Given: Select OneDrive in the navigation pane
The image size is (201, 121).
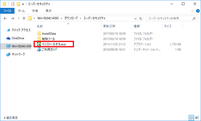Looking at the screenshot, I should (16, 38).
